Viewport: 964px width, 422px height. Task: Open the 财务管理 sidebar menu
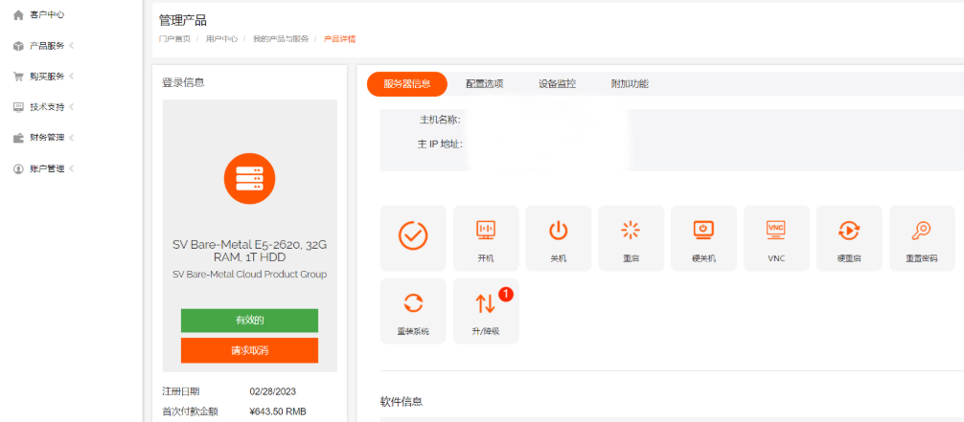[47, 138]
